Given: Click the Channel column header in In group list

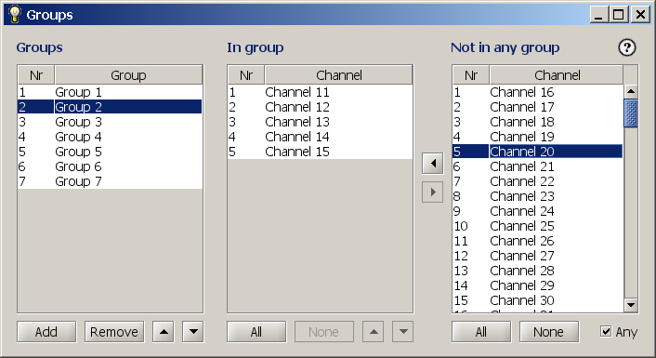Looking at the screenshot, I should [338, 75].
